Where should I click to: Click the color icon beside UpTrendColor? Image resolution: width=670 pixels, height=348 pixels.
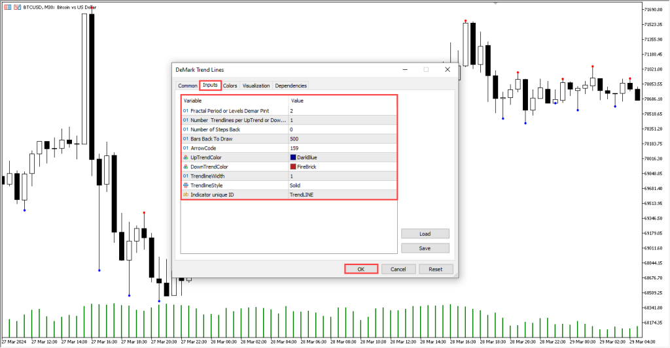coord(186,157)
